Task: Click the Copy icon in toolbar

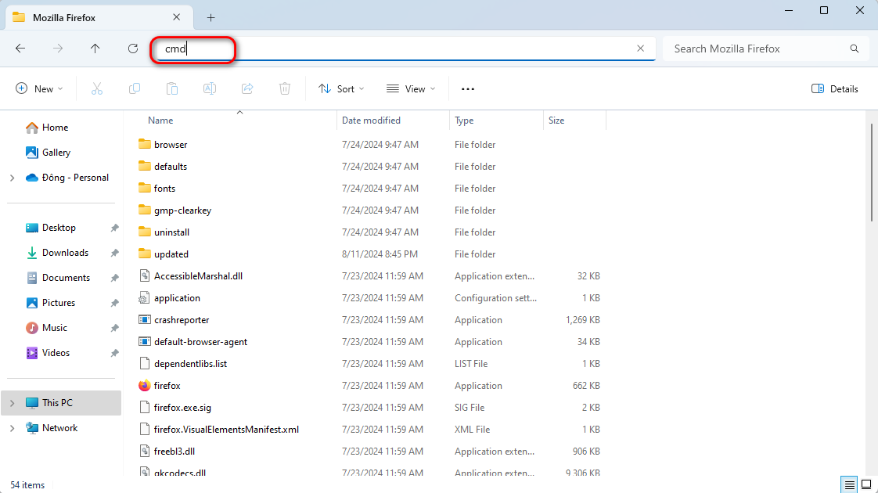Action: [x=135, y=88]
